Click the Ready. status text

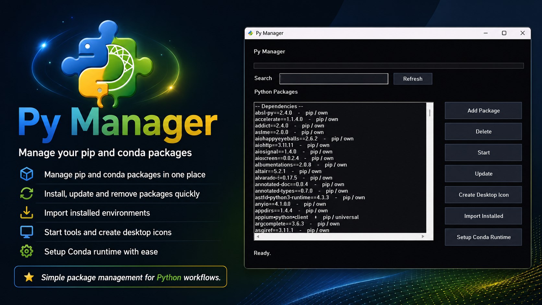(262, 253)
